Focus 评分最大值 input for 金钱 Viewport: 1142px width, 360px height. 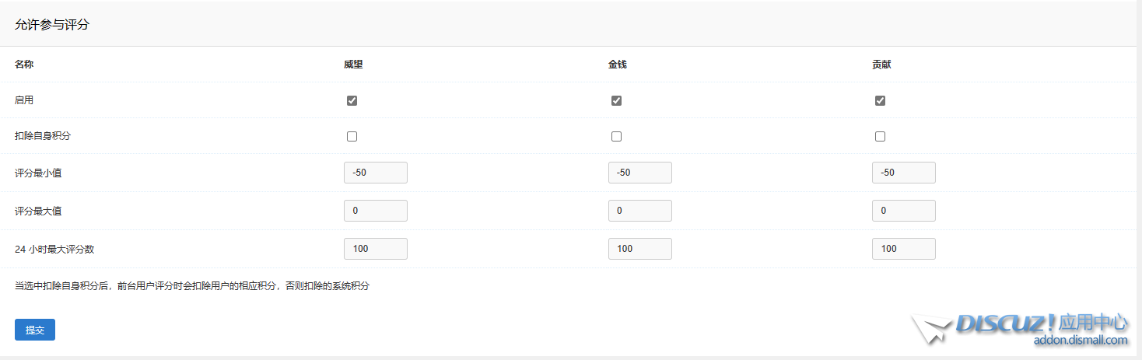pyautogui.click(x=639, y=211)
